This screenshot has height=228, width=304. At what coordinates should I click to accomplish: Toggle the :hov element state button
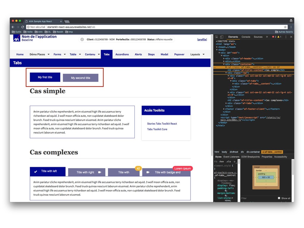click(x=221, y=161)
